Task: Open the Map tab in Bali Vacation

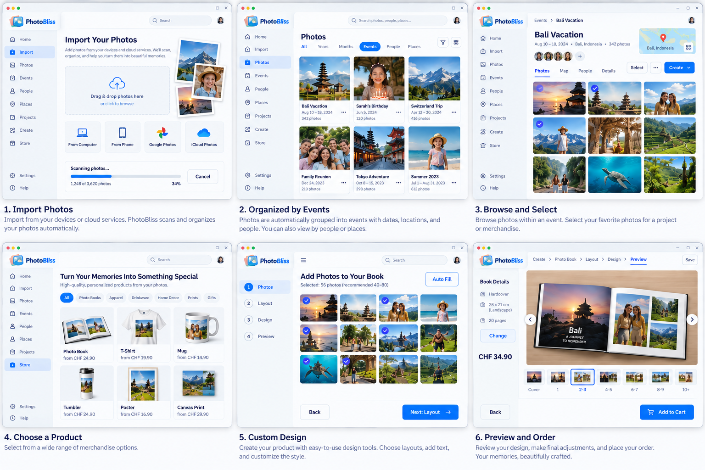Action: coord(564,71)
